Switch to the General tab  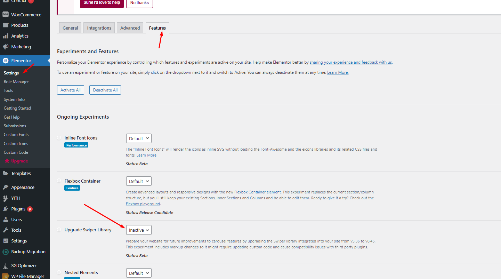[x=70, y=28]
